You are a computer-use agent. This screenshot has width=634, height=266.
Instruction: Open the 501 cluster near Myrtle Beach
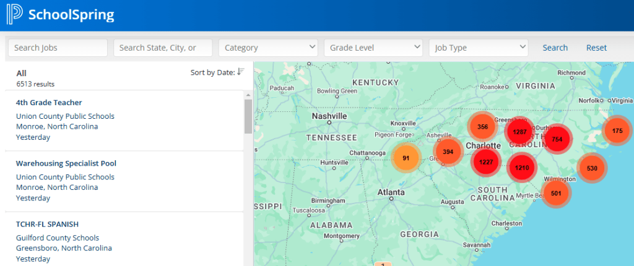click(556, 193)
